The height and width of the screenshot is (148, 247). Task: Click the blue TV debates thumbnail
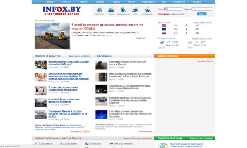101,115
